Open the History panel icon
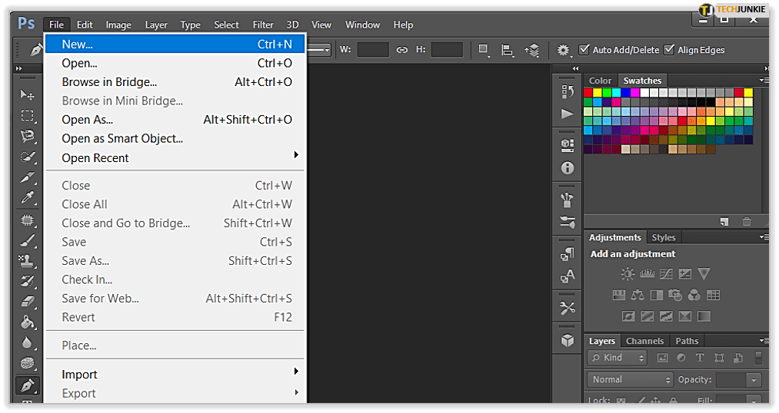Screen dimensions: 779x413 (568, 91)
